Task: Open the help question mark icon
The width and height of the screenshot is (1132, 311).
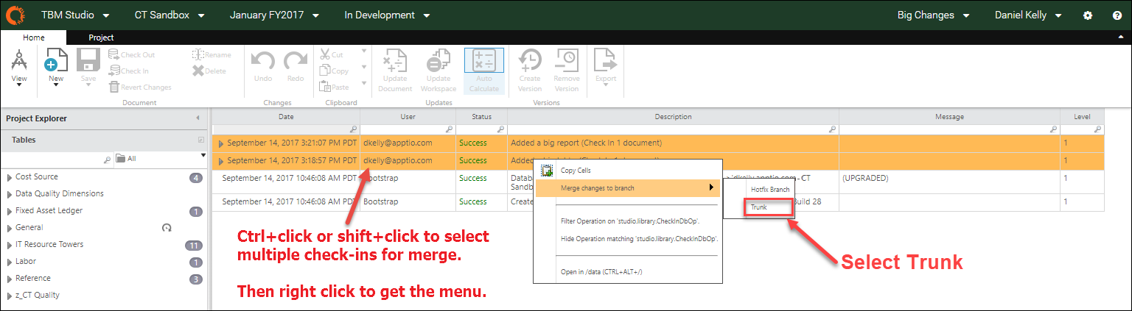Action: (1117, 15)
